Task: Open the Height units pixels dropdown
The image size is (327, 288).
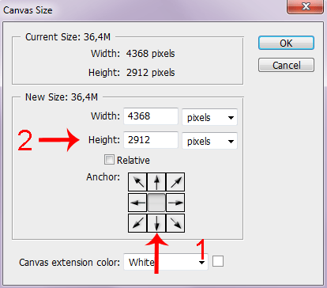Action: pyautogui.click(x=209, y=141)
